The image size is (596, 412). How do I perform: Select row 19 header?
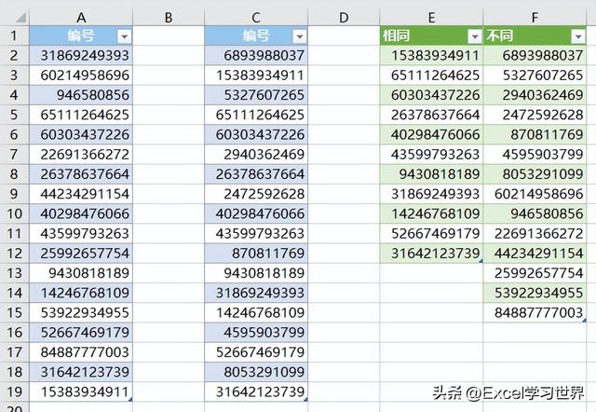coord(14,391)
